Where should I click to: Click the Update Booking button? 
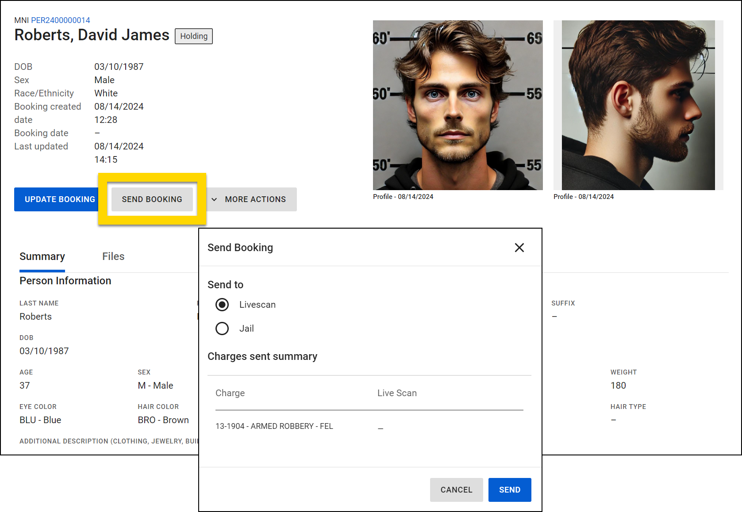[60, 199]
